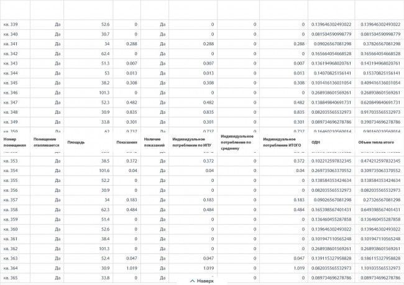Select row 'кв. 344'
The width and height of the screenshot is (404, 285).
click(x=202, y=73)
